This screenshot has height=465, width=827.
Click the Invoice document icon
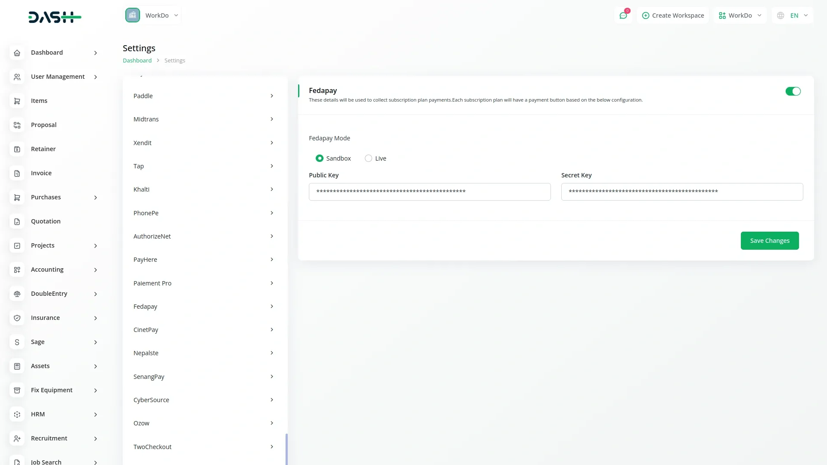[17, 173]
